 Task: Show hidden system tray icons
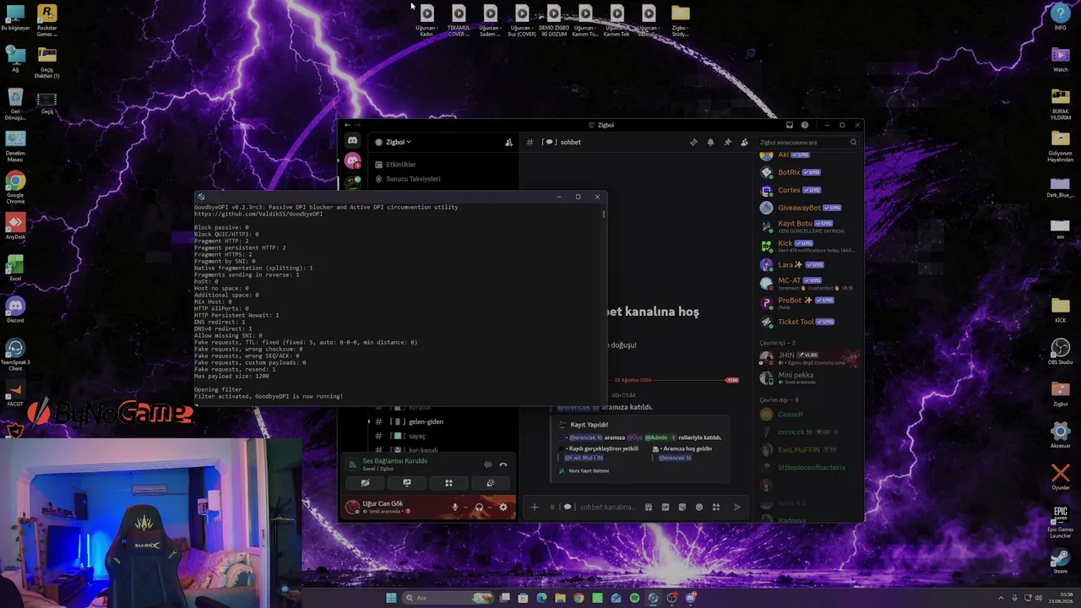point(1002,598)
